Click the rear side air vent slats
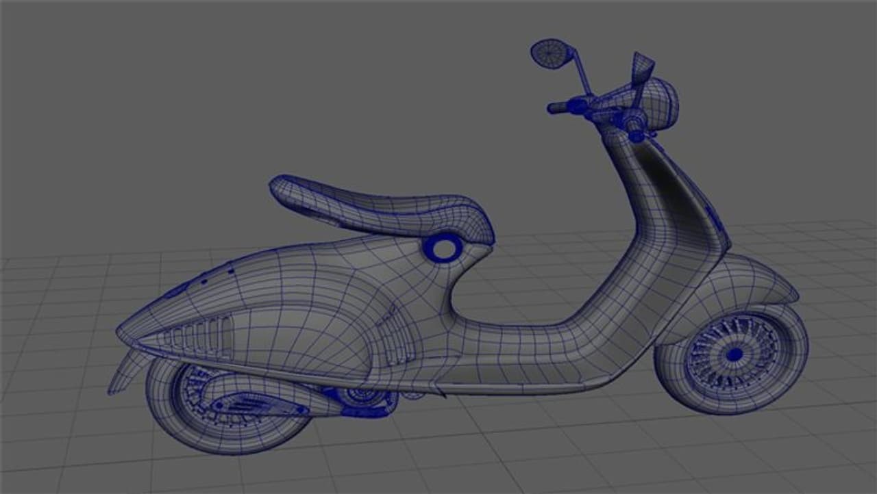 [199, 337]
